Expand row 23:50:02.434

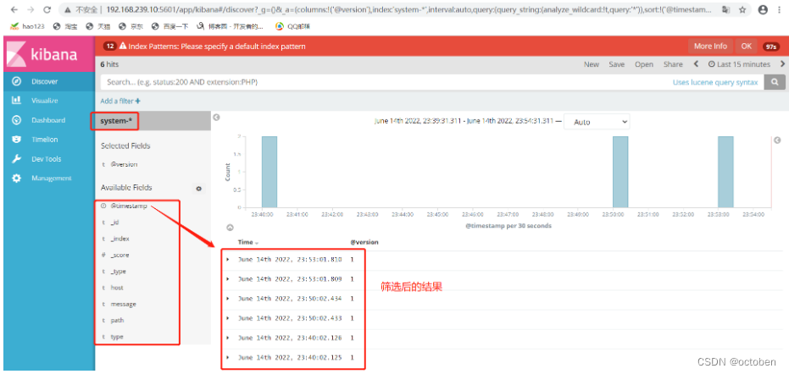[x=228, y=299]
